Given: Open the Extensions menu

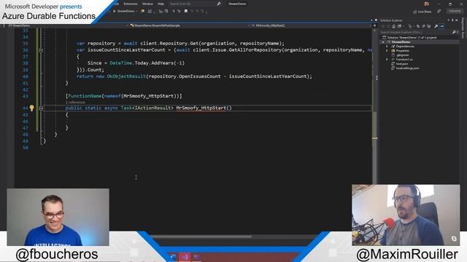Looking at the screenshot, I should point(131,4).
